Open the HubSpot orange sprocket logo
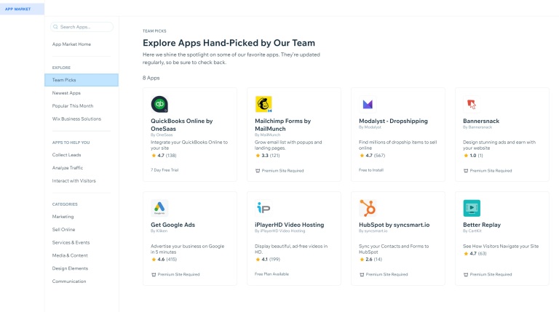559x312 pixels. pos(368,208)
